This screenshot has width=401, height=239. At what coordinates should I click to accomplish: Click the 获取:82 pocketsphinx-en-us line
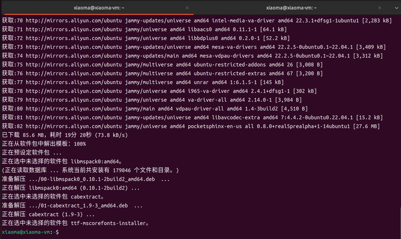tap(191, 126)
